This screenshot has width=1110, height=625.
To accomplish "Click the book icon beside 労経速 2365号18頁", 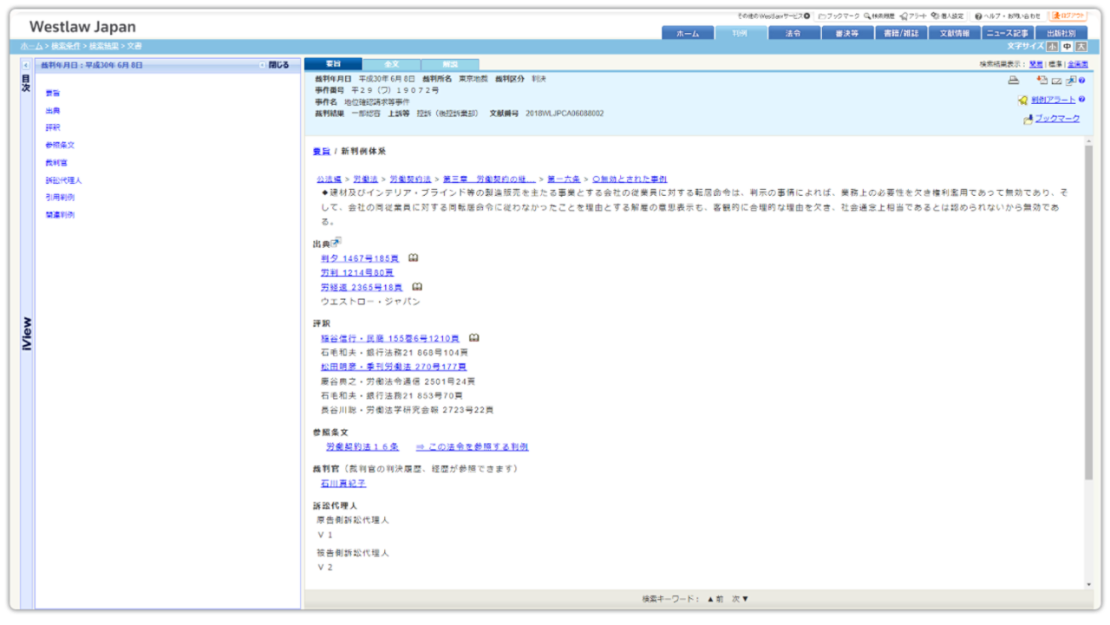I will tap(417, 287).
